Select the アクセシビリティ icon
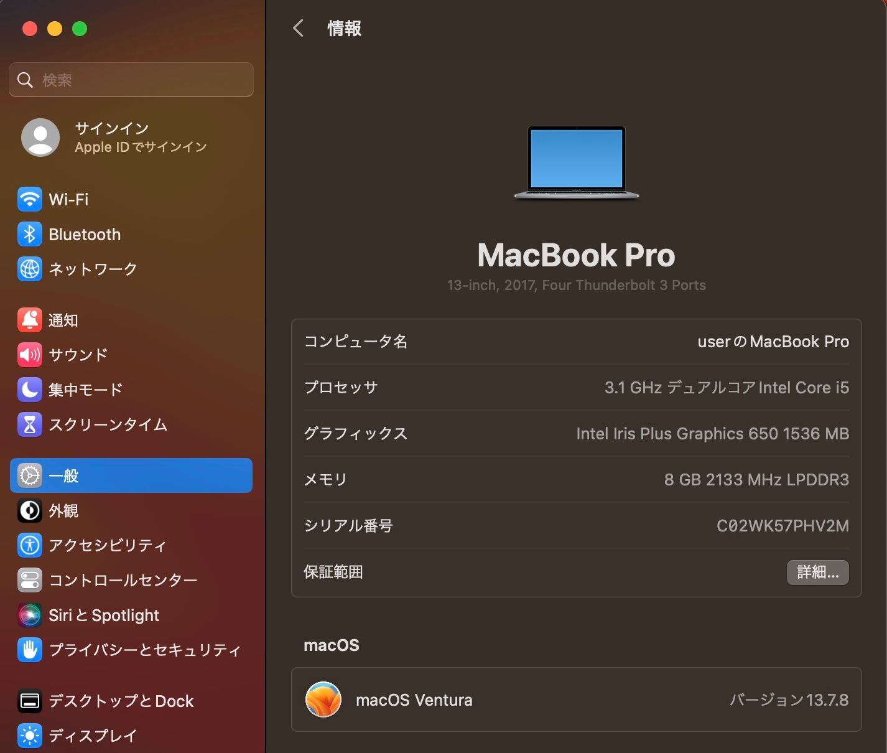This screenshot has height=753, width=887. click(x=30, y=546)
